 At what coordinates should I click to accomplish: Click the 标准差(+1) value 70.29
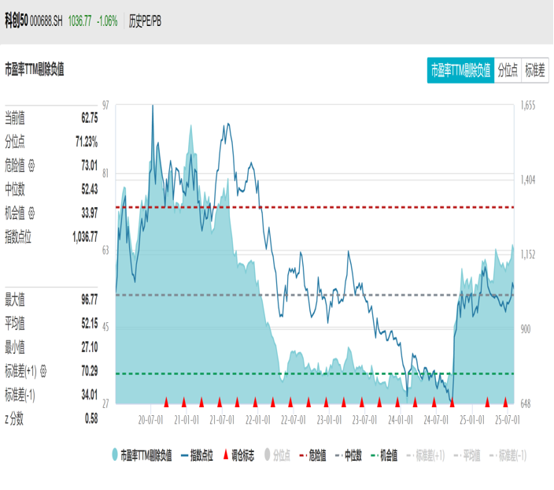(90, 371)
